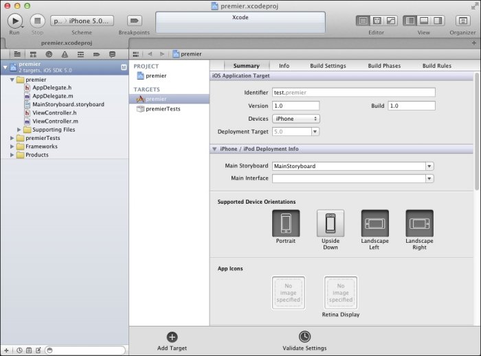
Task: Open the Devices dropdown showing iPhone
Action: tap(296, 119)
